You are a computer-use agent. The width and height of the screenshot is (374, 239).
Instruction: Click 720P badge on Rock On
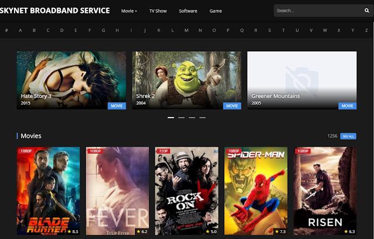click(163, 151)
